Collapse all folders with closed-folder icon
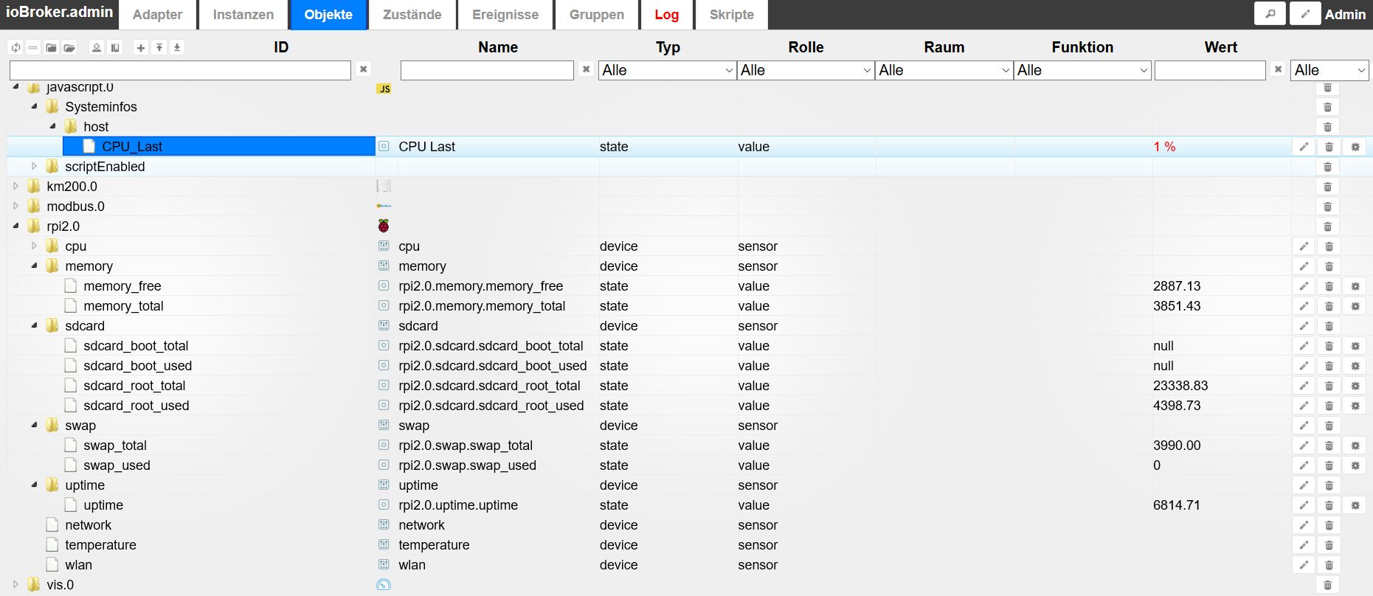This screenshot has width=1373, height=596. (x=51, y=47)
